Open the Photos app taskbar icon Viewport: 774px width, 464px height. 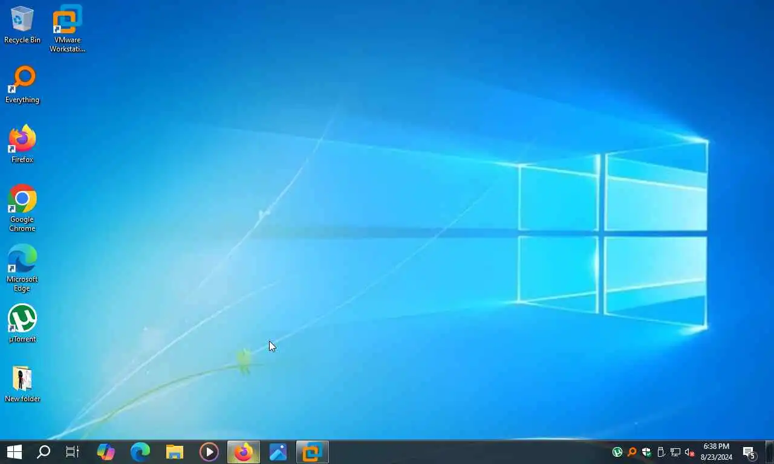coord(278,452)
